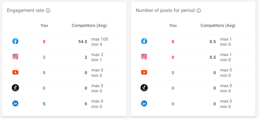
Task: Click TikTok icon in Engagement rate card
Action: pyautogui.click(x=15, y=88)
